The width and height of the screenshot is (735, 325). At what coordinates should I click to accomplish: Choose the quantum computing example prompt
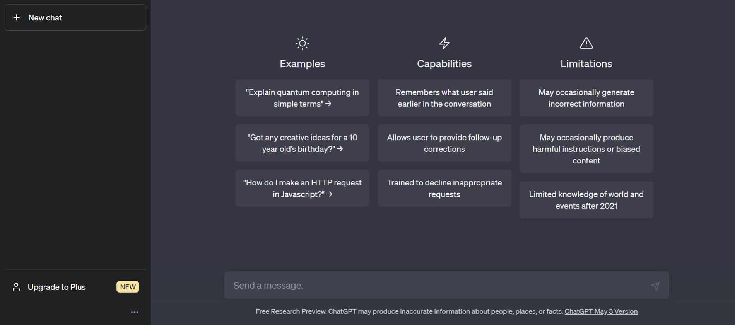302,98
